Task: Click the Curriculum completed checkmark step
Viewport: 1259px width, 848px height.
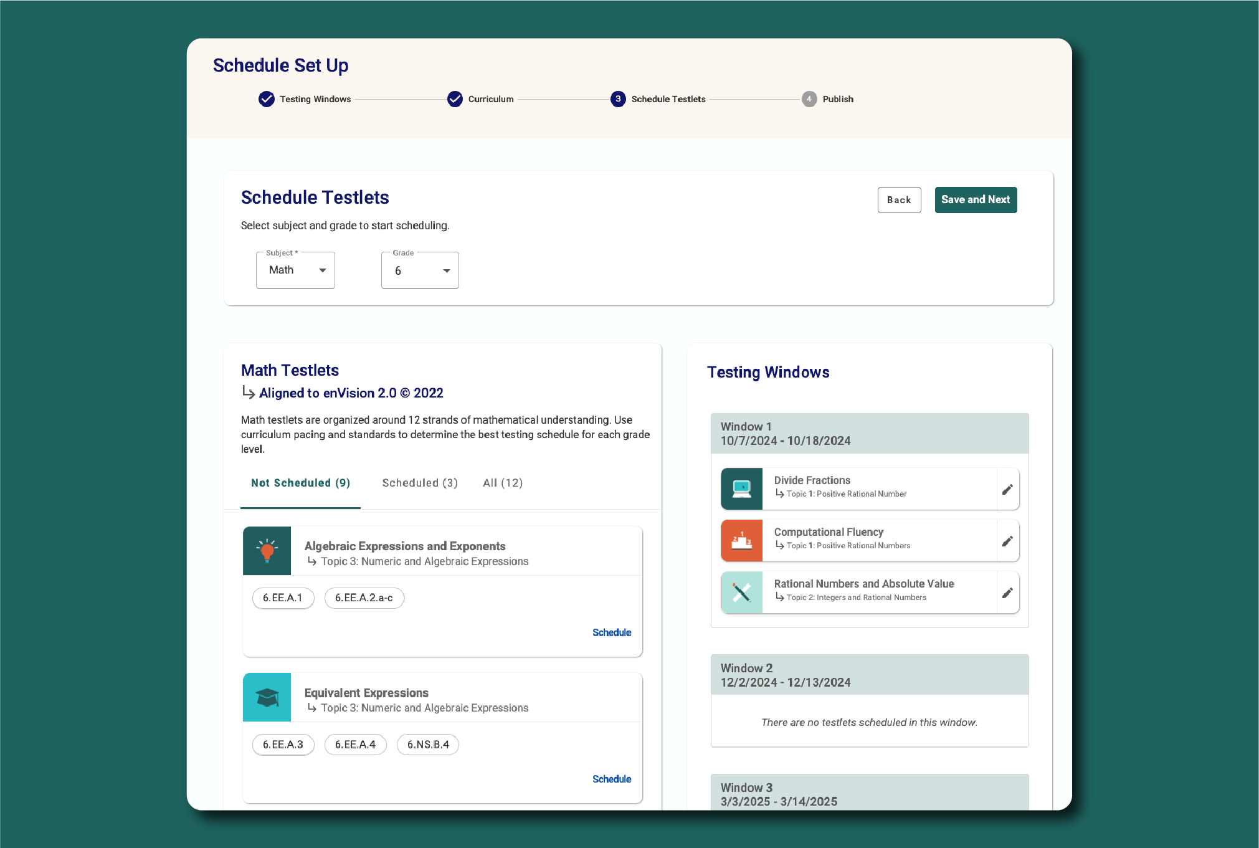Action: pyautogui.click(x=455, y=99)
